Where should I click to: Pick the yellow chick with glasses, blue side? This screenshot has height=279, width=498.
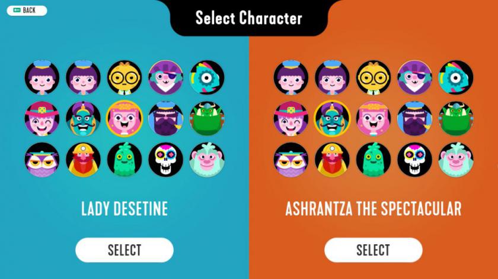pos(124,77)
